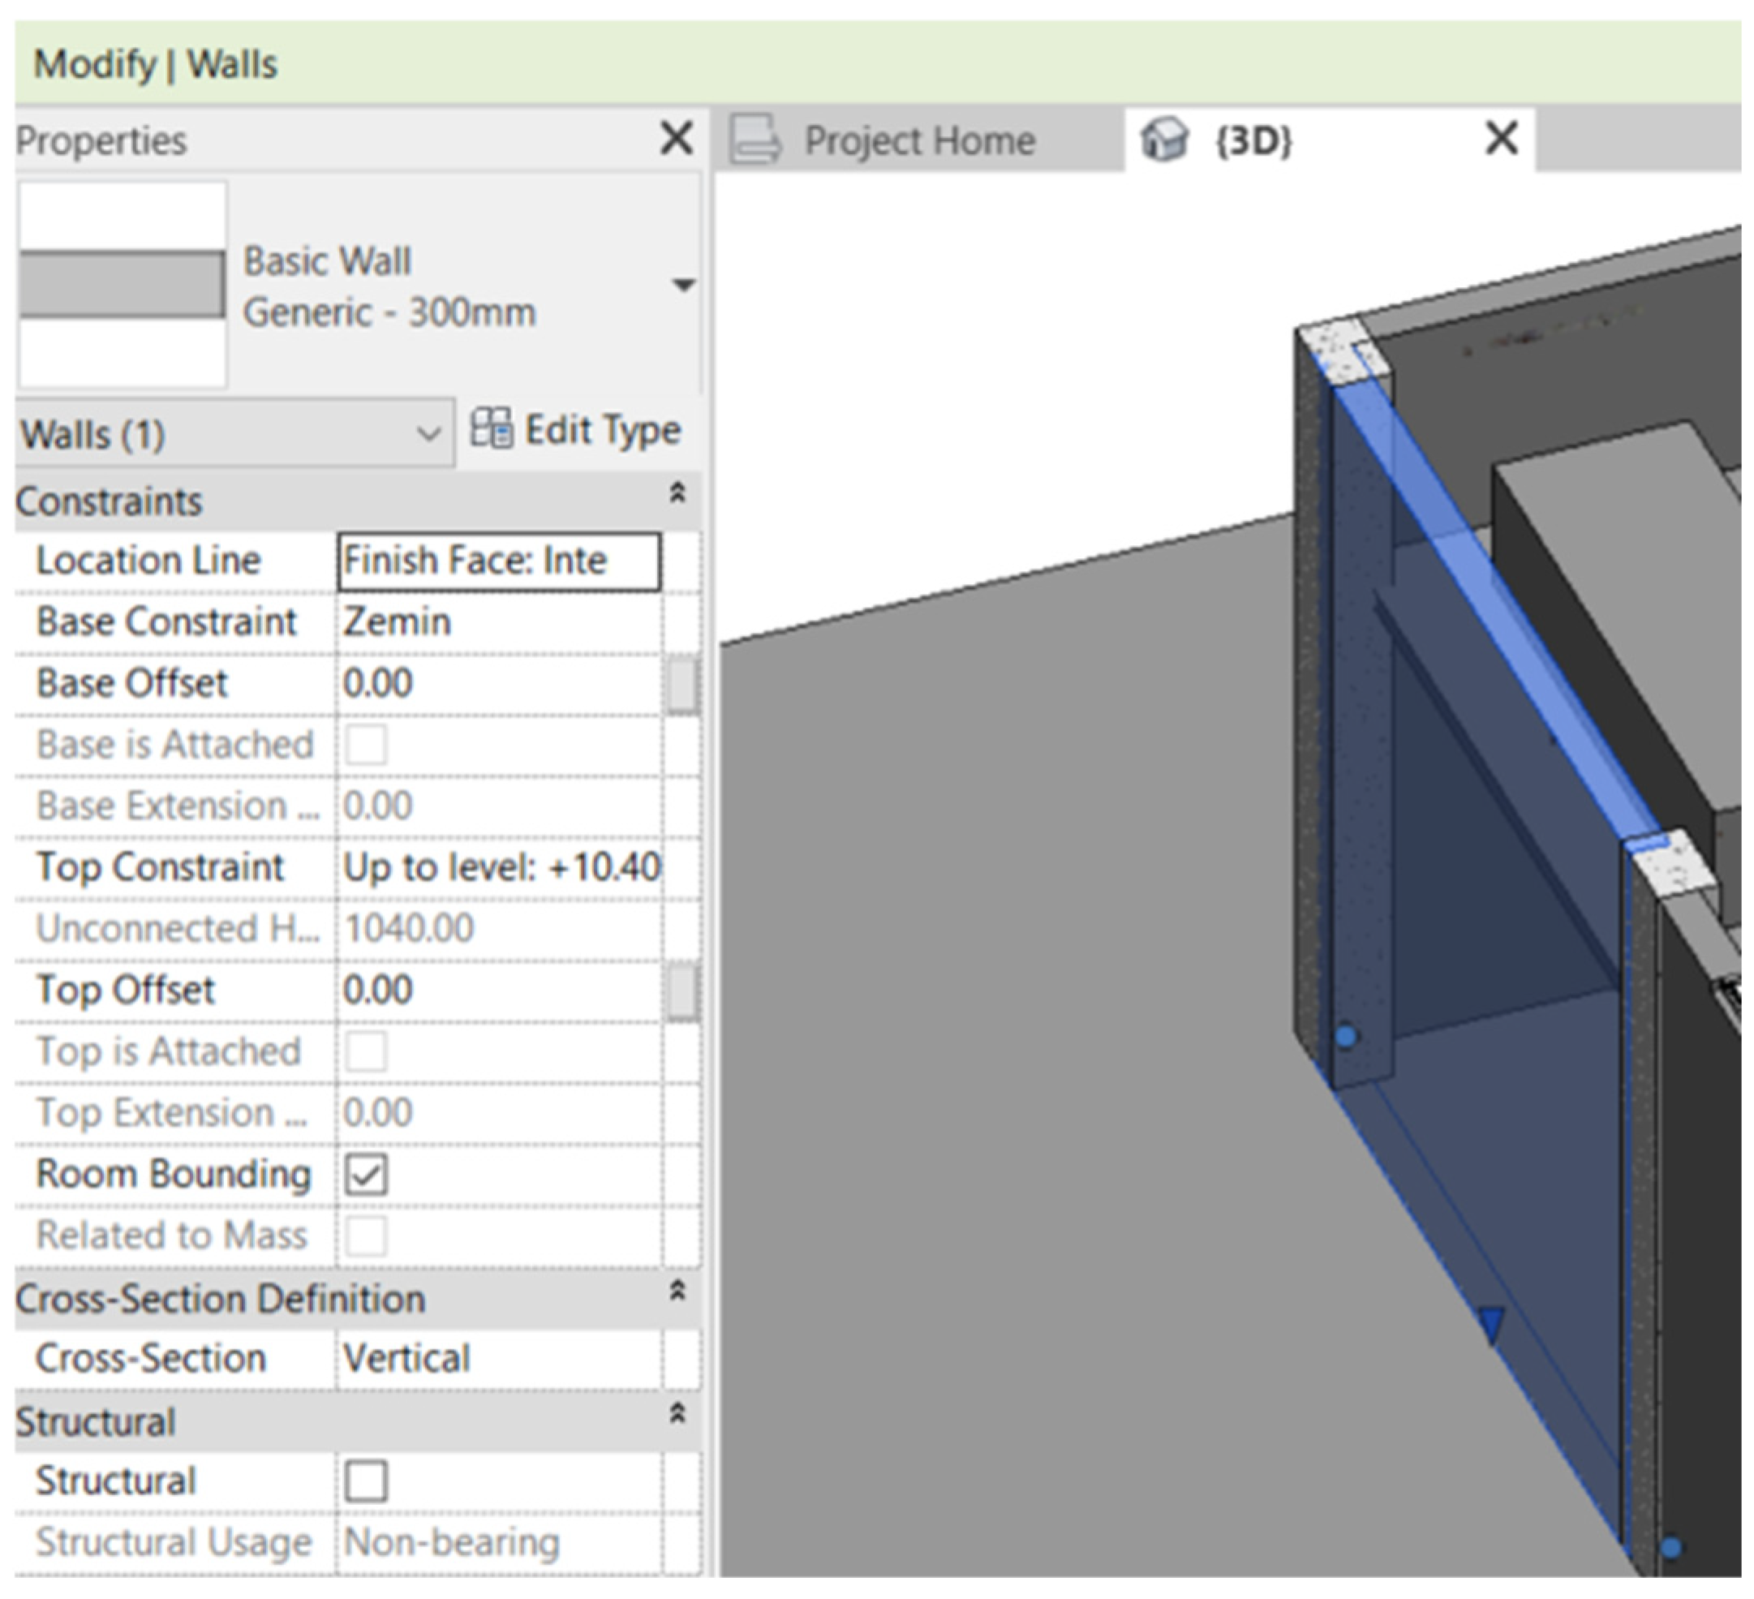This screenshot has width=1754, height=1599.
Task: Toggle the Related to Mass checkbox
Action: point(365,1236)
